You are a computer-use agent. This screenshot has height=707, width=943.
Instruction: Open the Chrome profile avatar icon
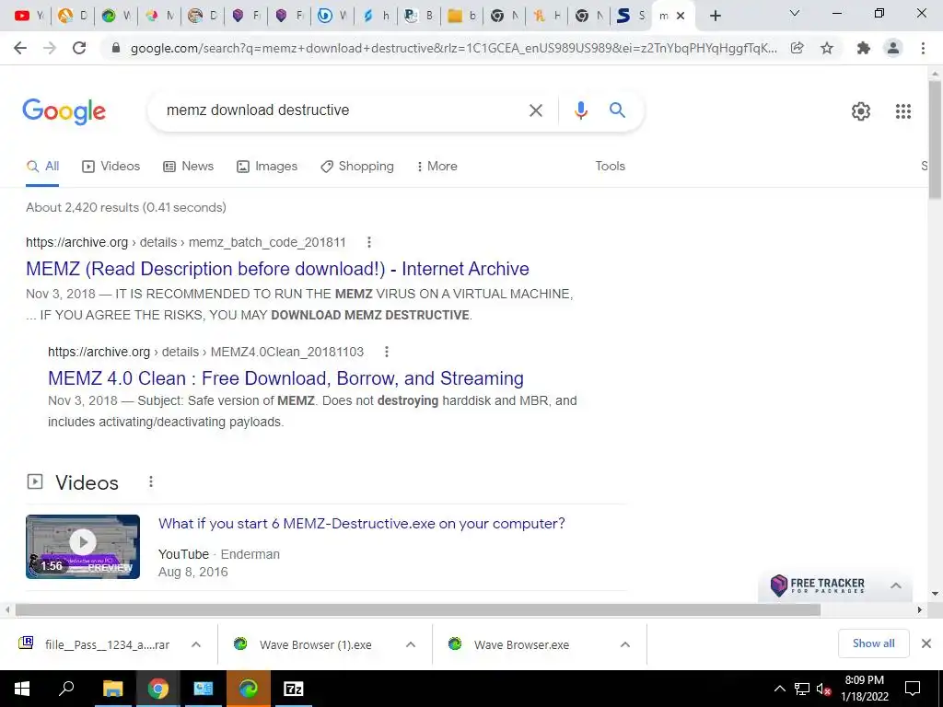893,48
